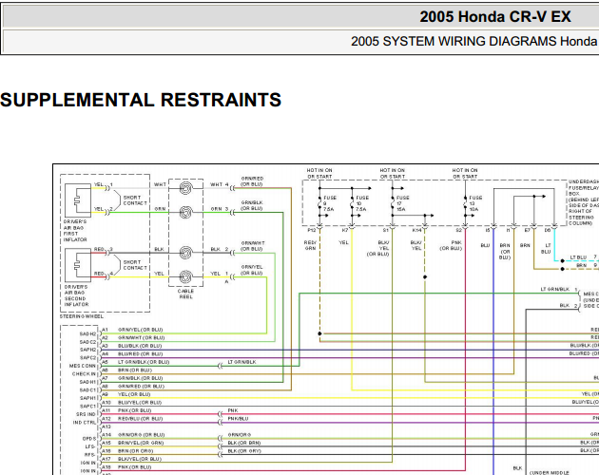Click the "CABLE REEL" label

185,294
